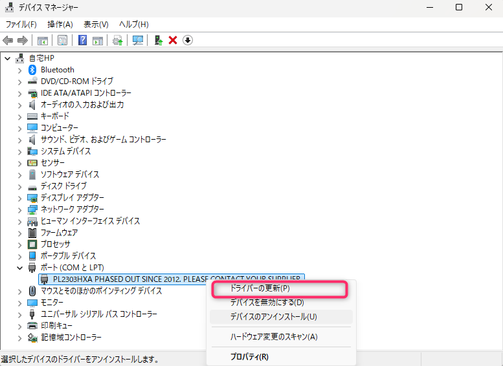Click the monitor icon beside コンピューター

32,127
